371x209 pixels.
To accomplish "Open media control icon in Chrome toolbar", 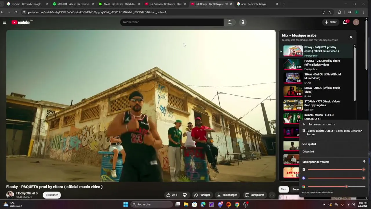I will click(x=350, y=12).
